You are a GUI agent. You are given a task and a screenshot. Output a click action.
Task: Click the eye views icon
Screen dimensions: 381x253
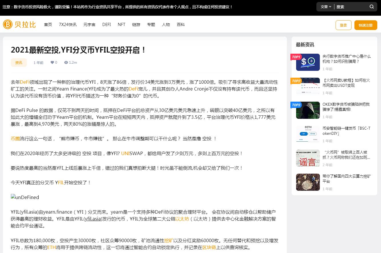click(66, 62)
